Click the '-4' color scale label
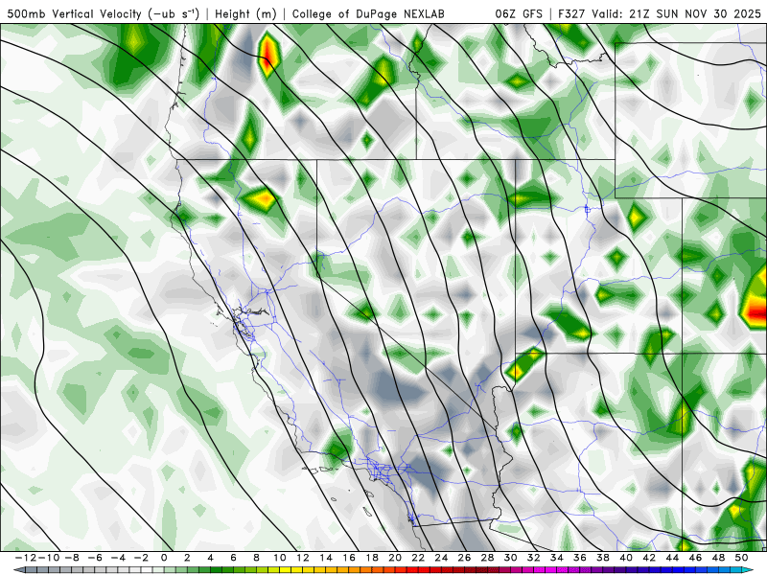The width and height of the screenshot is (767, 575). pos(118,558)
